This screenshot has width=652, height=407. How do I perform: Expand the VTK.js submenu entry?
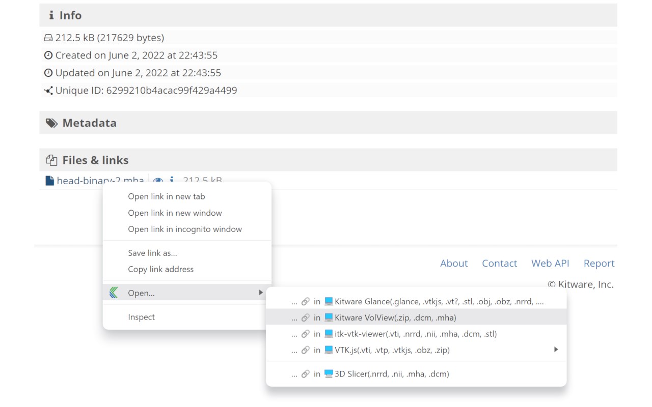coord(416,350)
